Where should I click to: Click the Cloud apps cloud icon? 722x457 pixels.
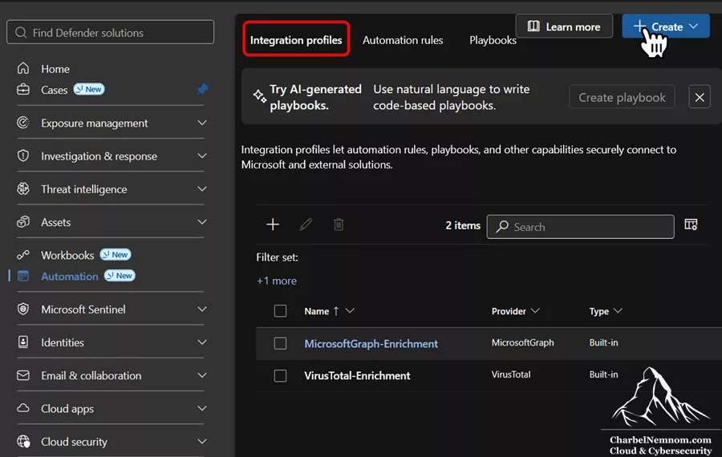23,408
